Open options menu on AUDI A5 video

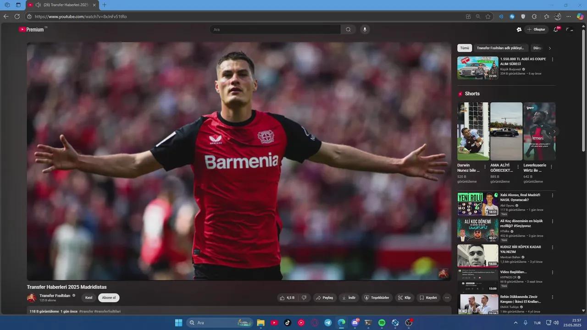(x=552, y=59)
